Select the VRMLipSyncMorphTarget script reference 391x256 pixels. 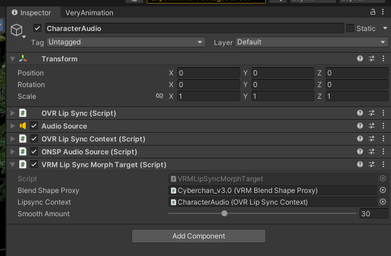[x=273, y=179]
